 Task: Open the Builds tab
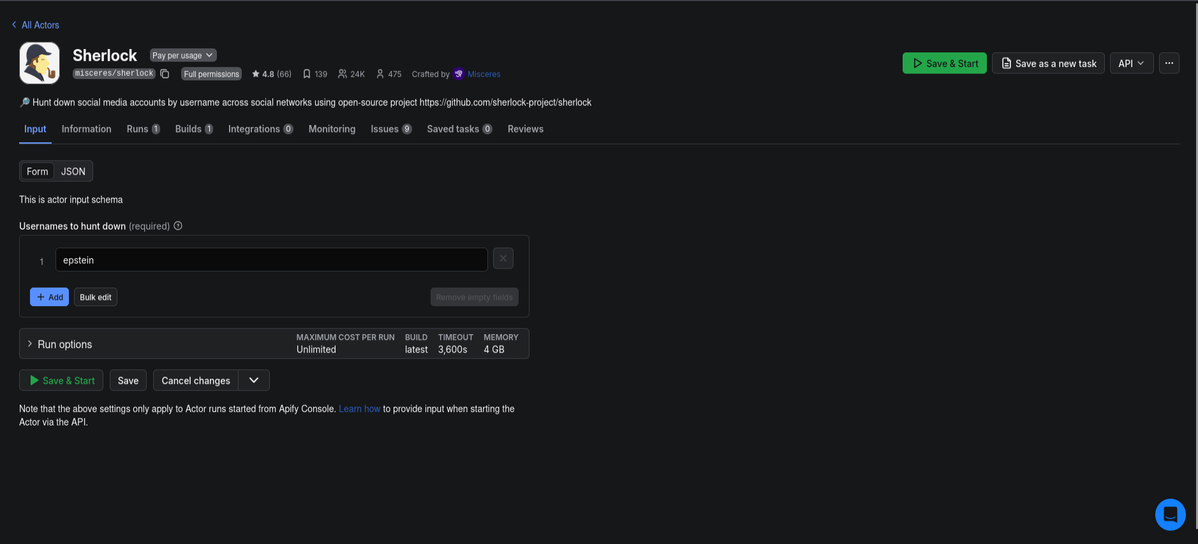coord(194,129)
